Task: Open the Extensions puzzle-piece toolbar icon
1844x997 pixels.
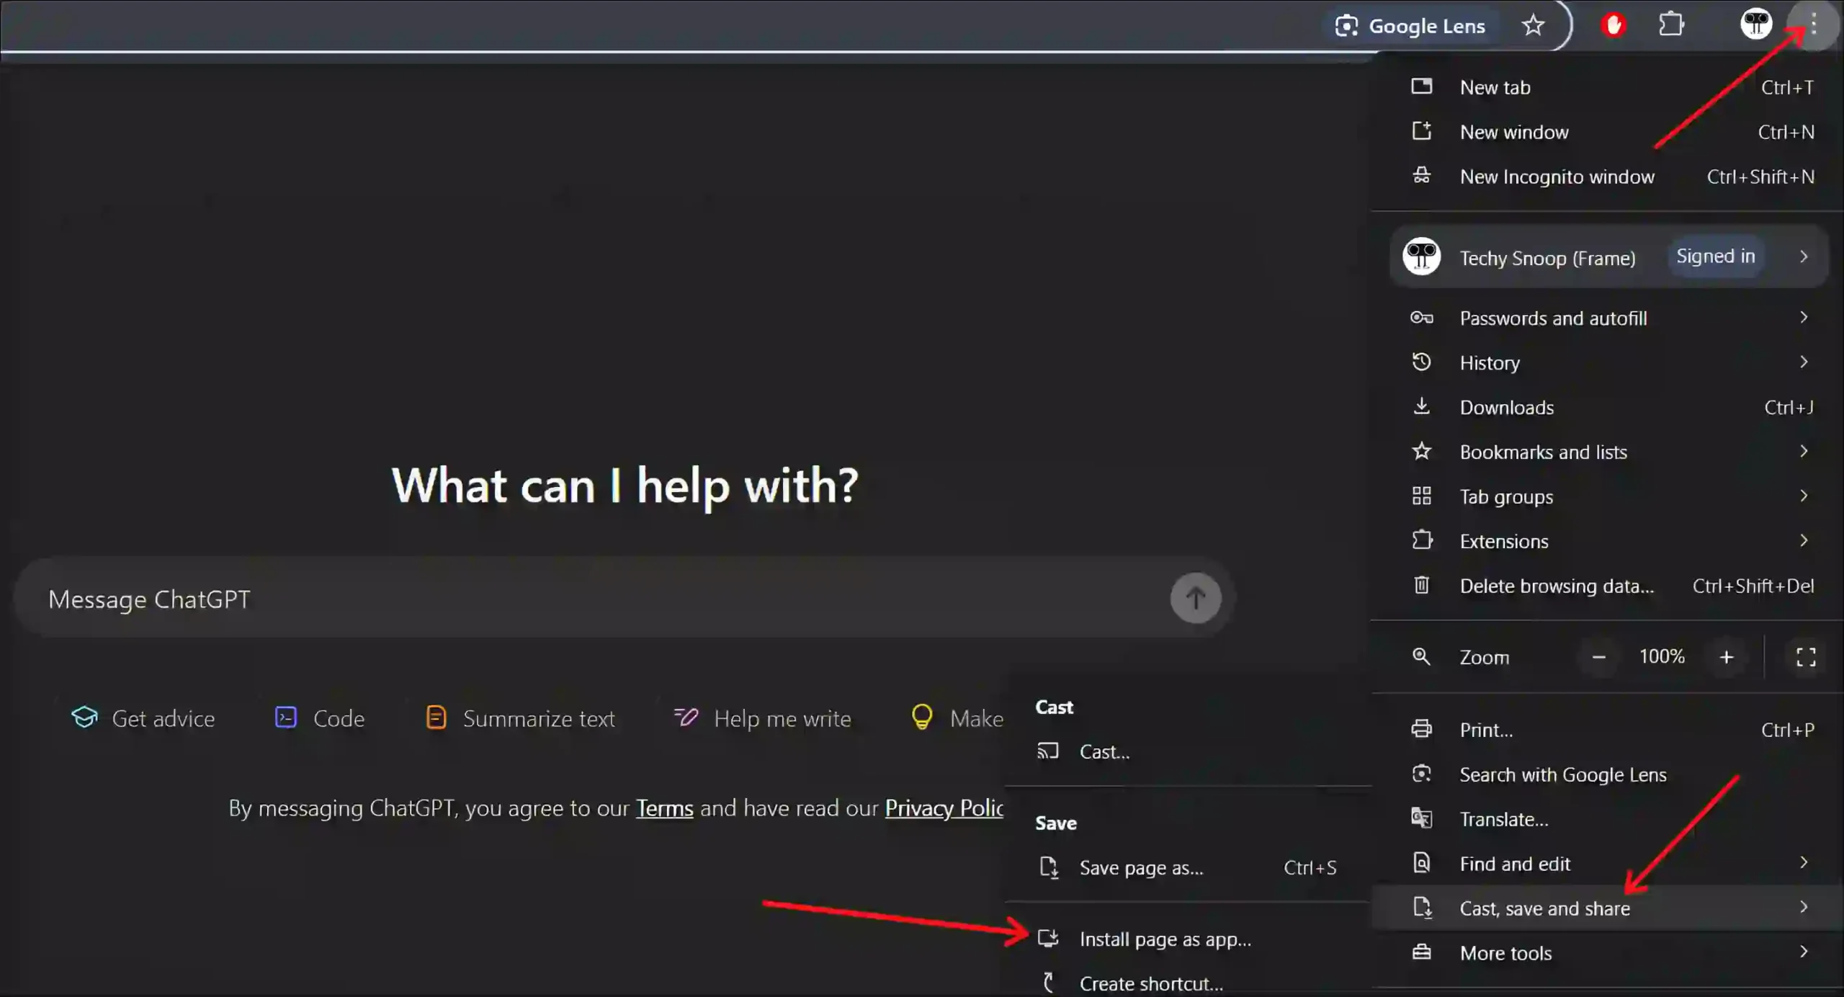Action: [1671, 25]
